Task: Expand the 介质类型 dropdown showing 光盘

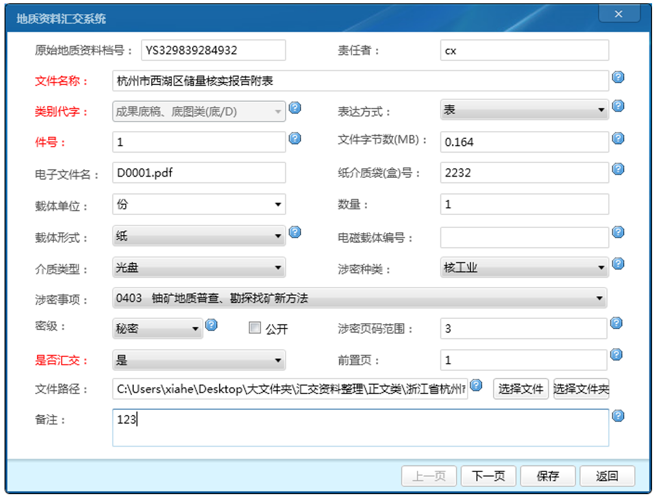Action: (x=199, y=268)
